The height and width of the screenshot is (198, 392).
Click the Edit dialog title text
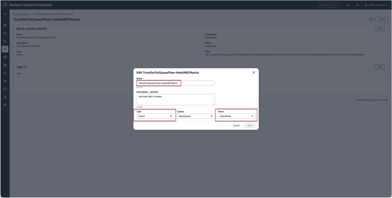pyautogui.click(x=168, y=72)
